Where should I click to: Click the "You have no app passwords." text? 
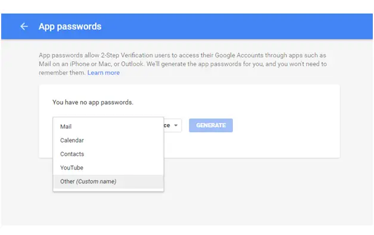point(93,102)
